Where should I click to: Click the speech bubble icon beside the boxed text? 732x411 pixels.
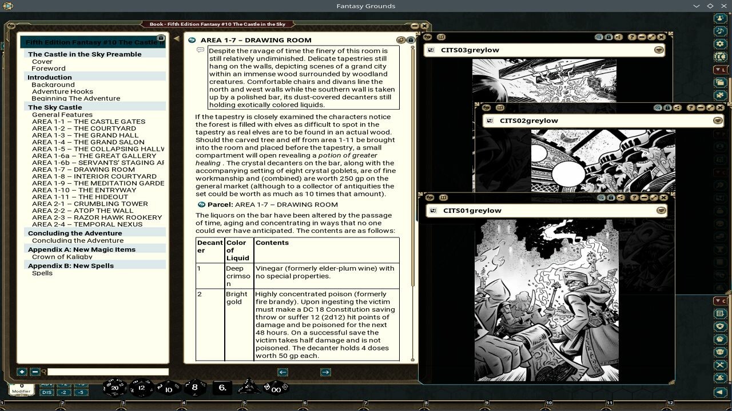click(200, 51)
